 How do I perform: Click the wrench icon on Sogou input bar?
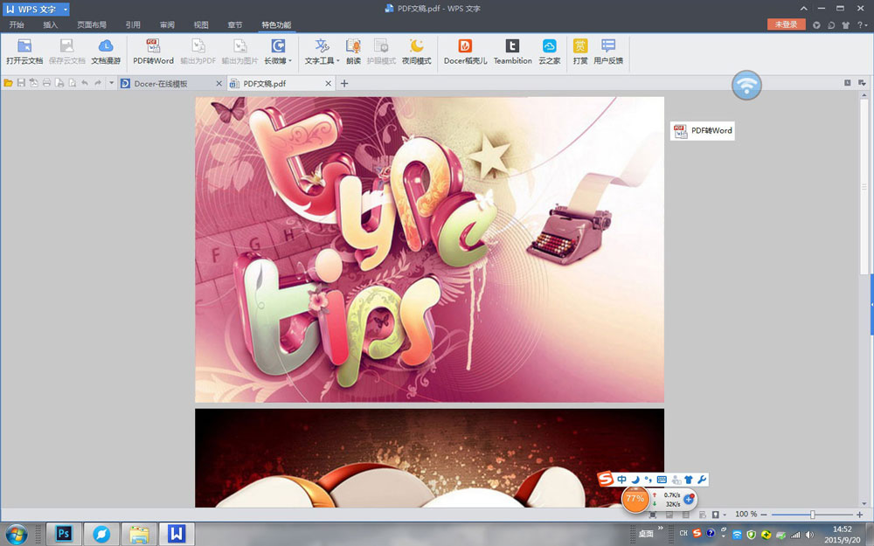click(702, 480)
